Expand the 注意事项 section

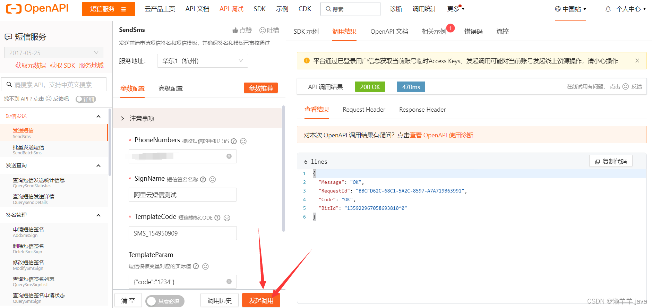click(x=197, y=118)
